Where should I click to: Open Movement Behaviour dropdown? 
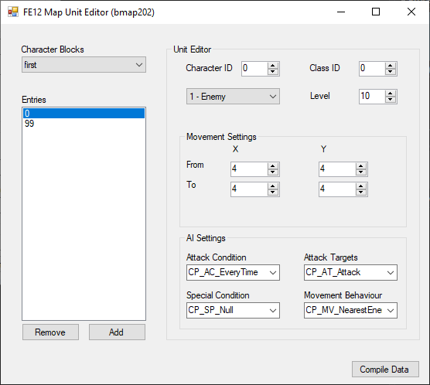350,310
